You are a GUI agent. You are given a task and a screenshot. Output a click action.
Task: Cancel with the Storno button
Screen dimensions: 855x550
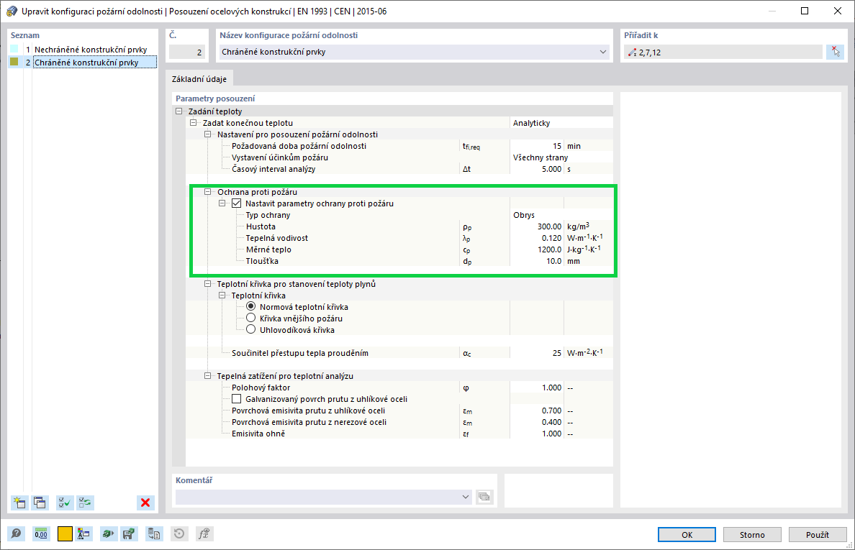pos(753,535)
